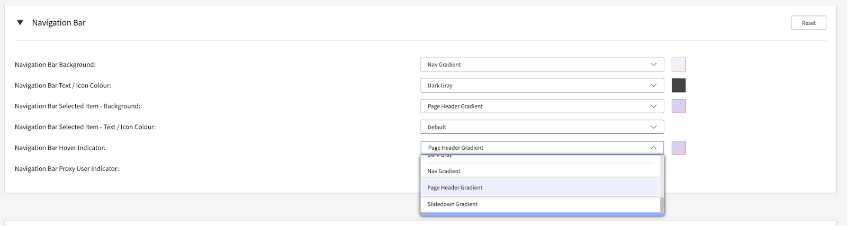The image size is (847, 226).
Task: Open Selected Item - Background dropdown
Action: click(542, 106)
